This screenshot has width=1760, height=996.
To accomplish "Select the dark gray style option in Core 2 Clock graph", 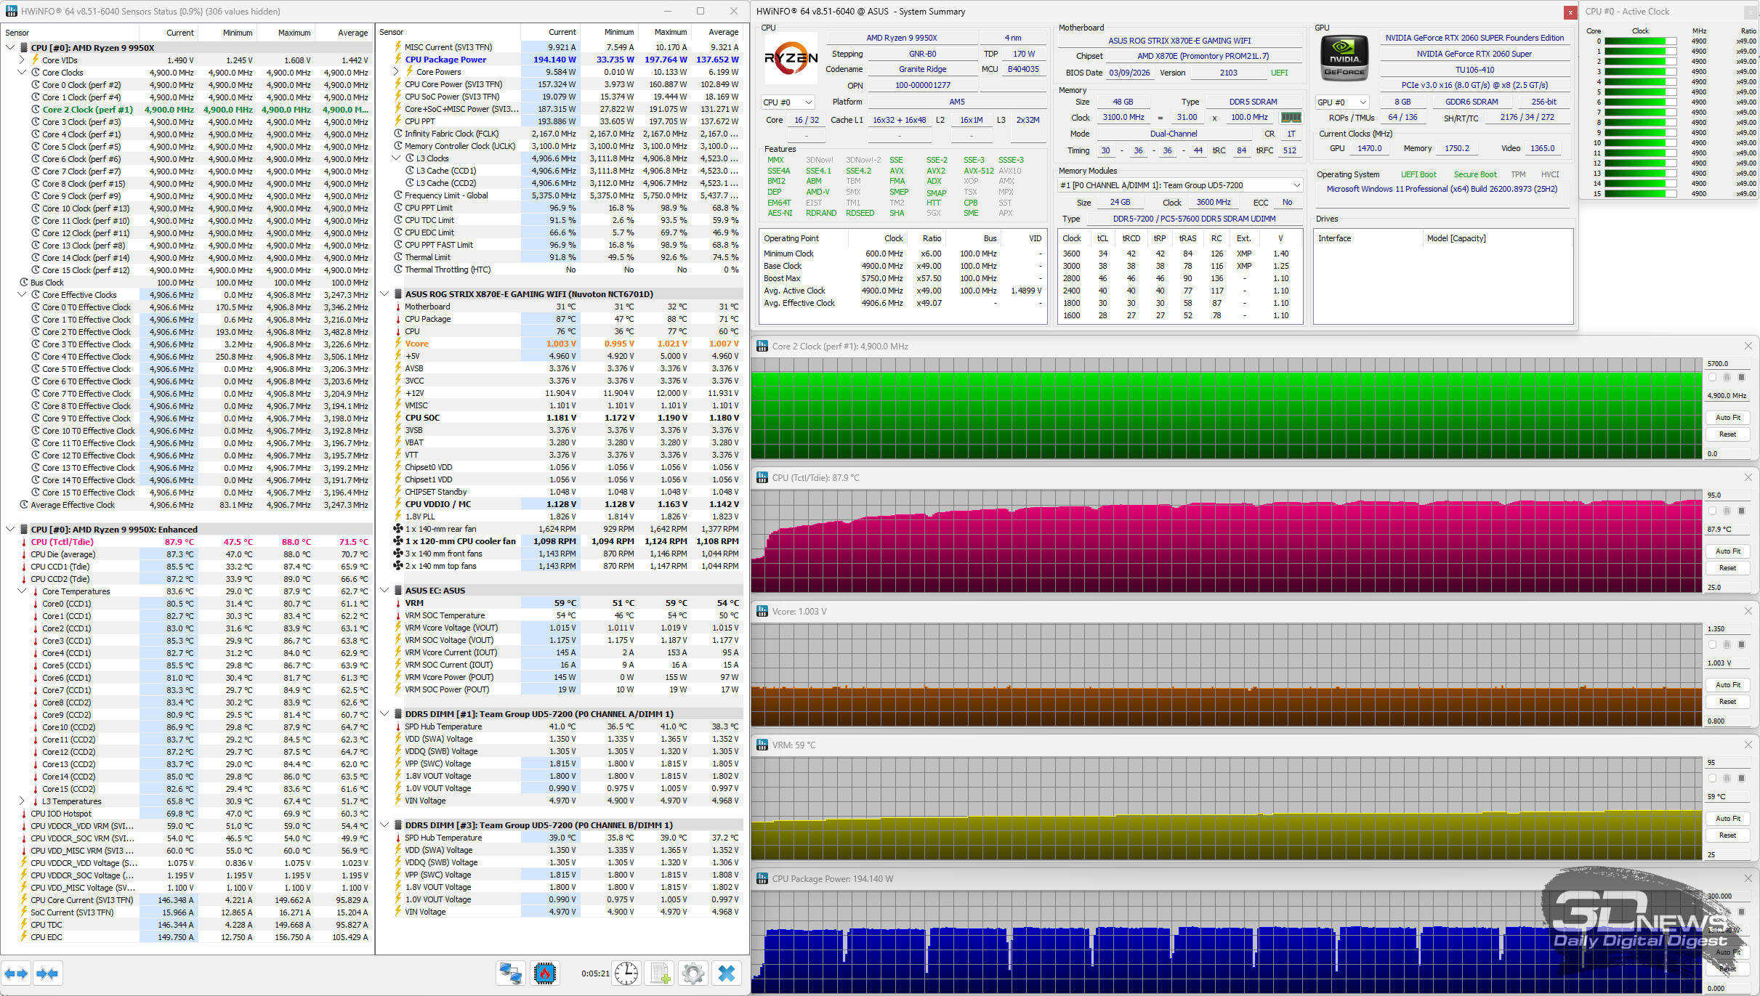I will pyautogui.click(x=1741, y=378).
